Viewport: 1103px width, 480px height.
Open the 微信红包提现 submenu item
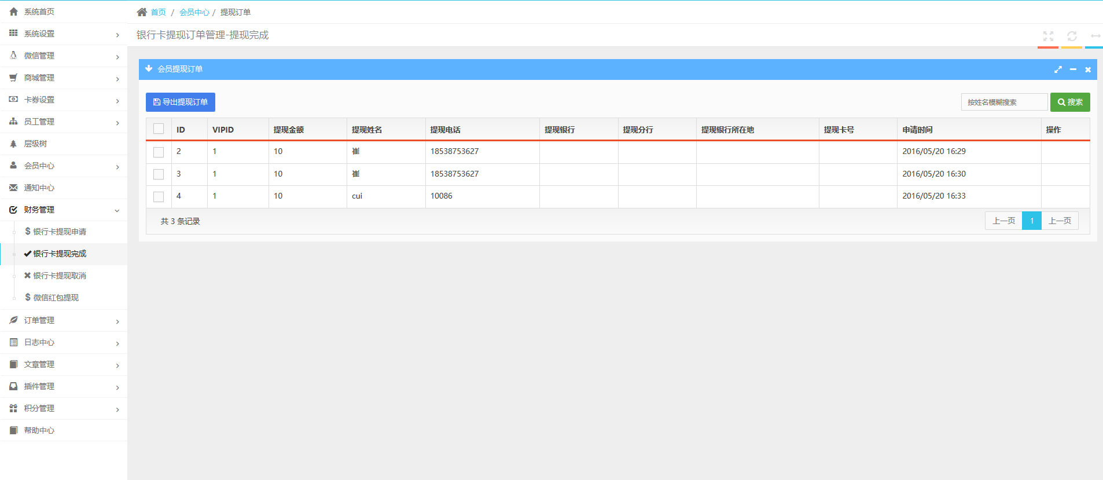[56, 298]
